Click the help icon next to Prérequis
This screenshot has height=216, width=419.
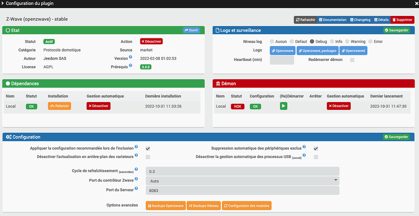pos(131,65)
